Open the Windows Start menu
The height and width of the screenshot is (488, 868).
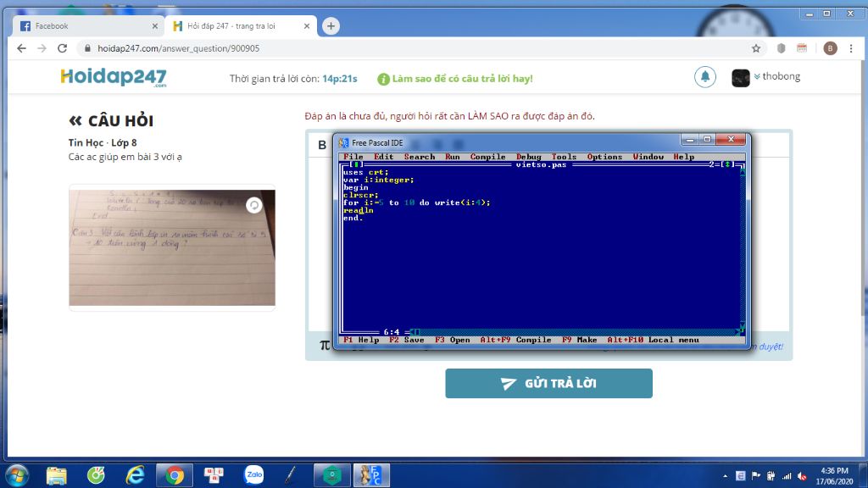point(17,475)
